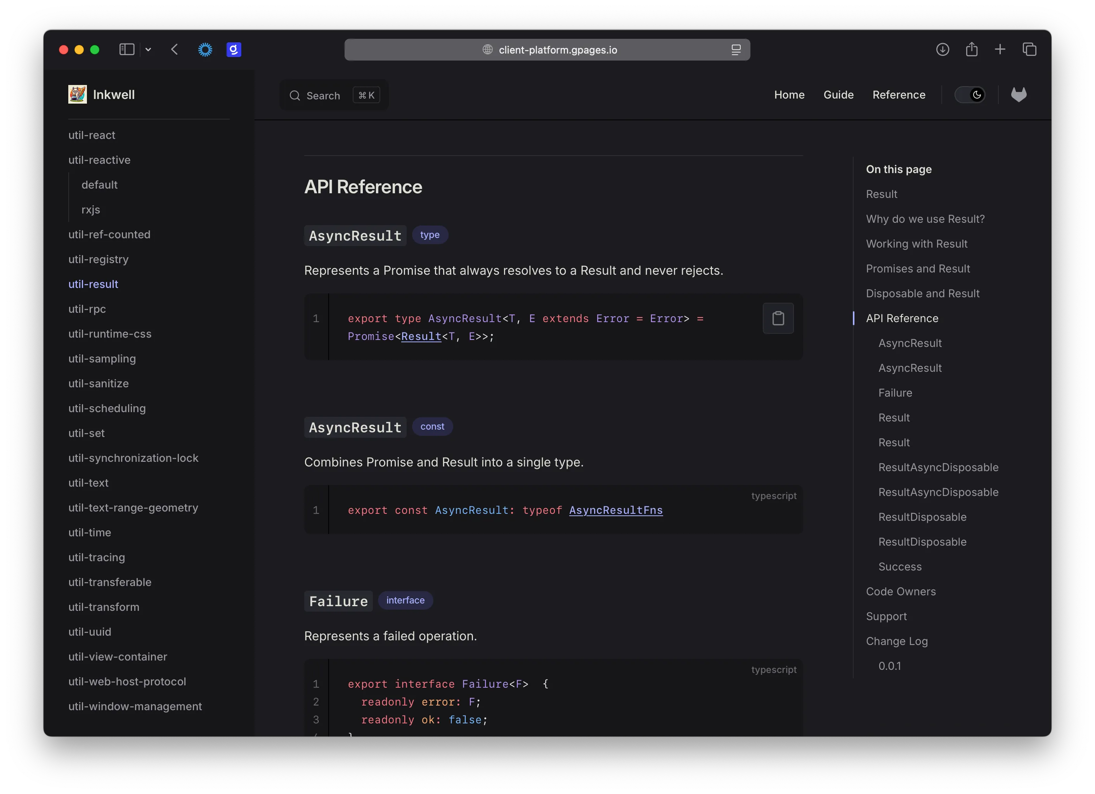
Task: Follow the AsyncResultFns code link
Action: point(615,510)
